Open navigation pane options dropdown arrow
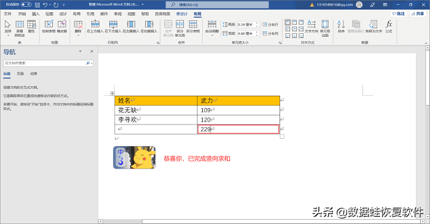Image resolution: width=430 pixels, height=224 pixels. [80, 51]
